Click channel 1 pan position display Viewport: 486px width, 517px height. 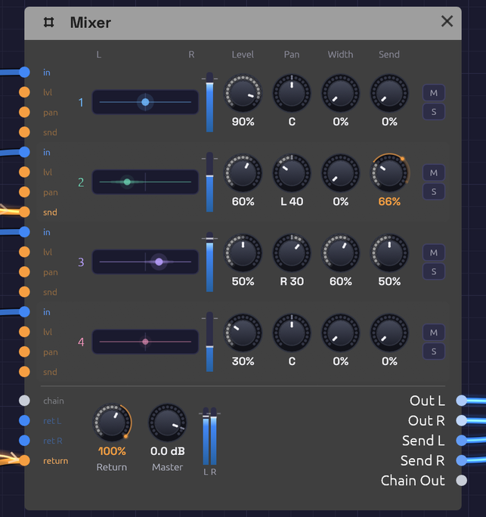(x=145, y=102)
